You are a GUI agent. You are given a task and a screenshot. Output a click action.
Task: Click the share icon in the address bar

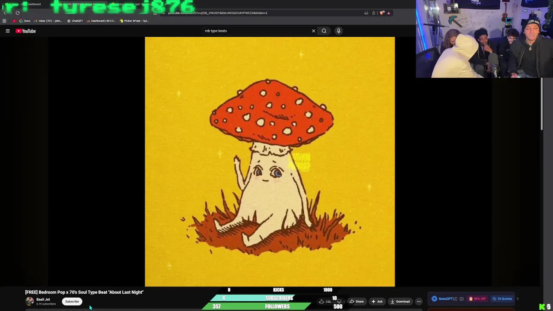tap(374, 13)
